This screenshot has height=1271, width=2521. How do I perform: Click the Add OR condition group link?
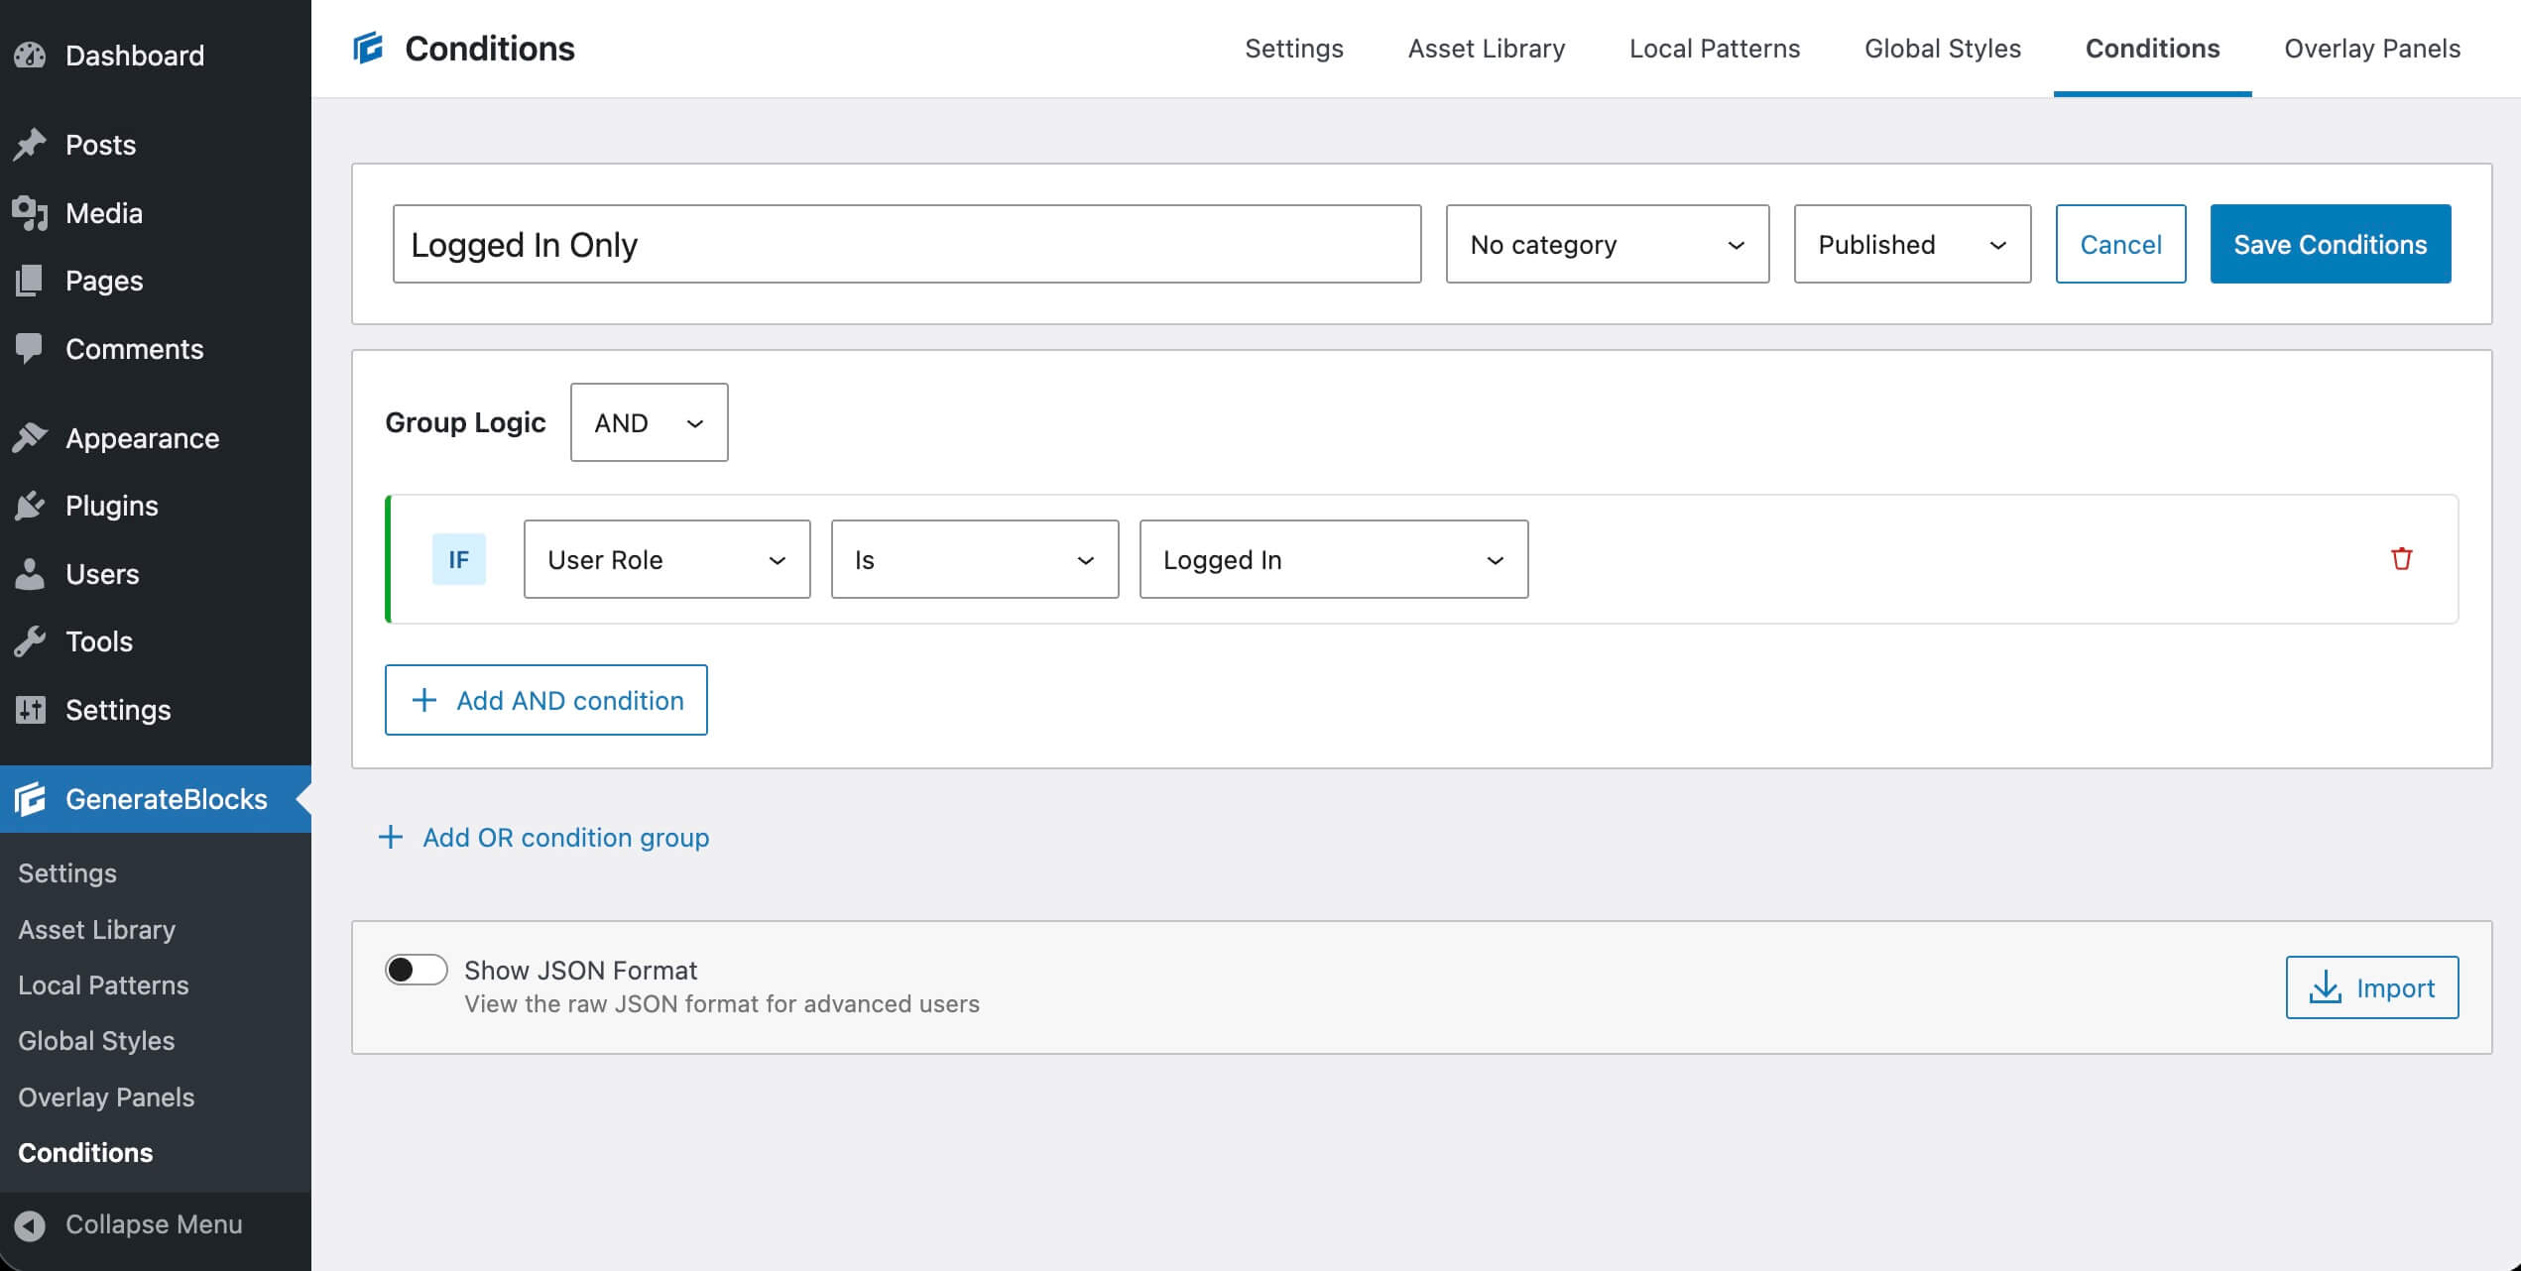tap(565, 838)
